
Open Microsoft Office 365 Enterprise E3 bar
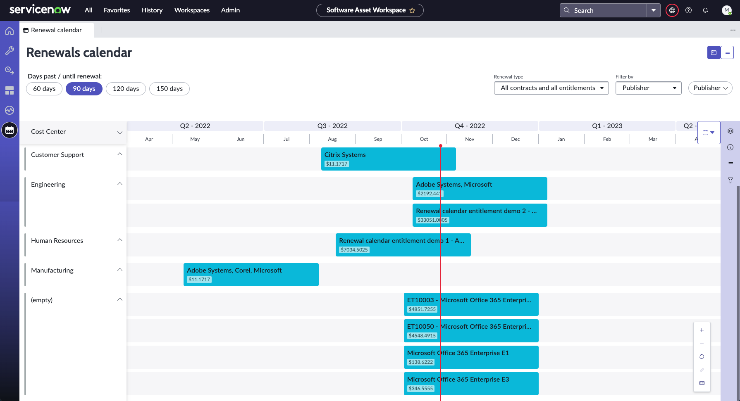[x=471, y=384]
